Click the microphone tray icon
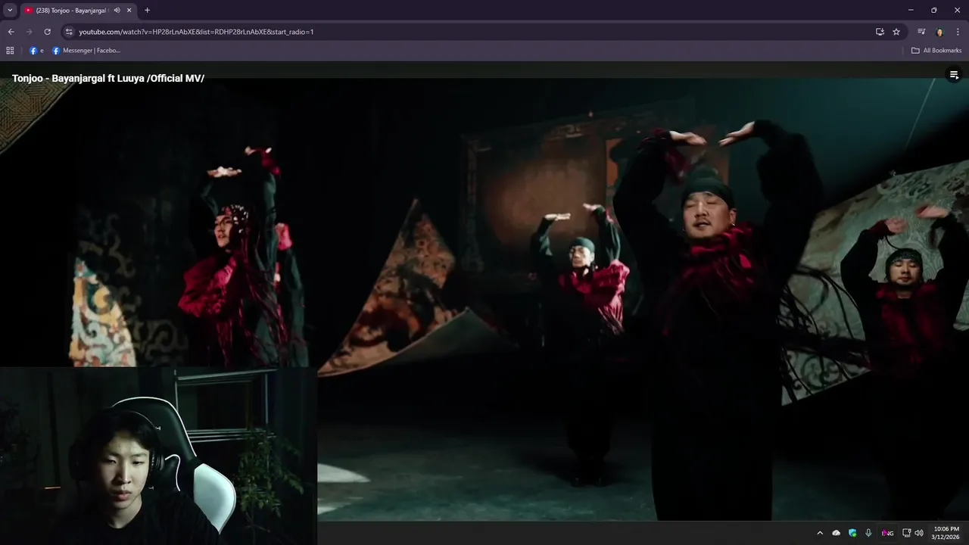969x545 pixels. coord(868,533)
